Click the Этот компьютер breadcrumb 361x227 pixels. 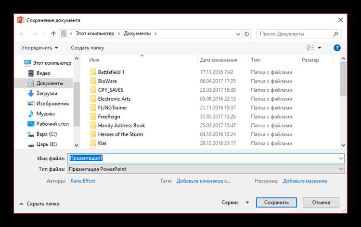point(95,34)
